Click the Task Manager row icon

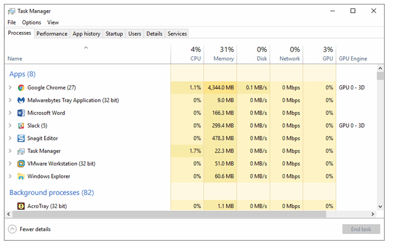21,151
